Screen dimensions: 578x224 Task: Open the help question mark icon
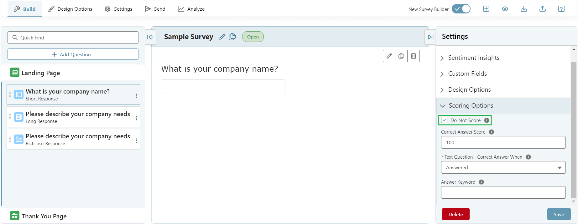(561, 9)
